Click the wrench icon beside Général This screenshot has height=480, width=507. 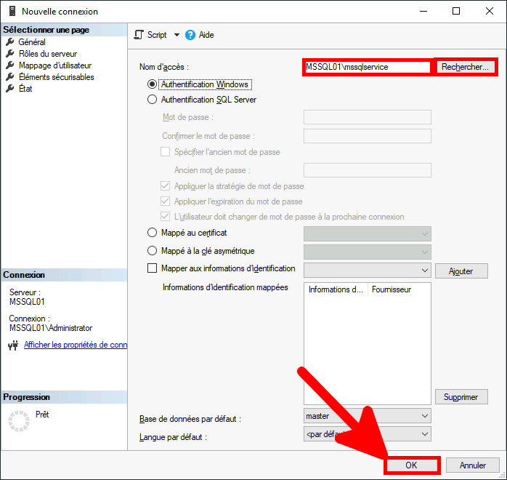[10, 42]
